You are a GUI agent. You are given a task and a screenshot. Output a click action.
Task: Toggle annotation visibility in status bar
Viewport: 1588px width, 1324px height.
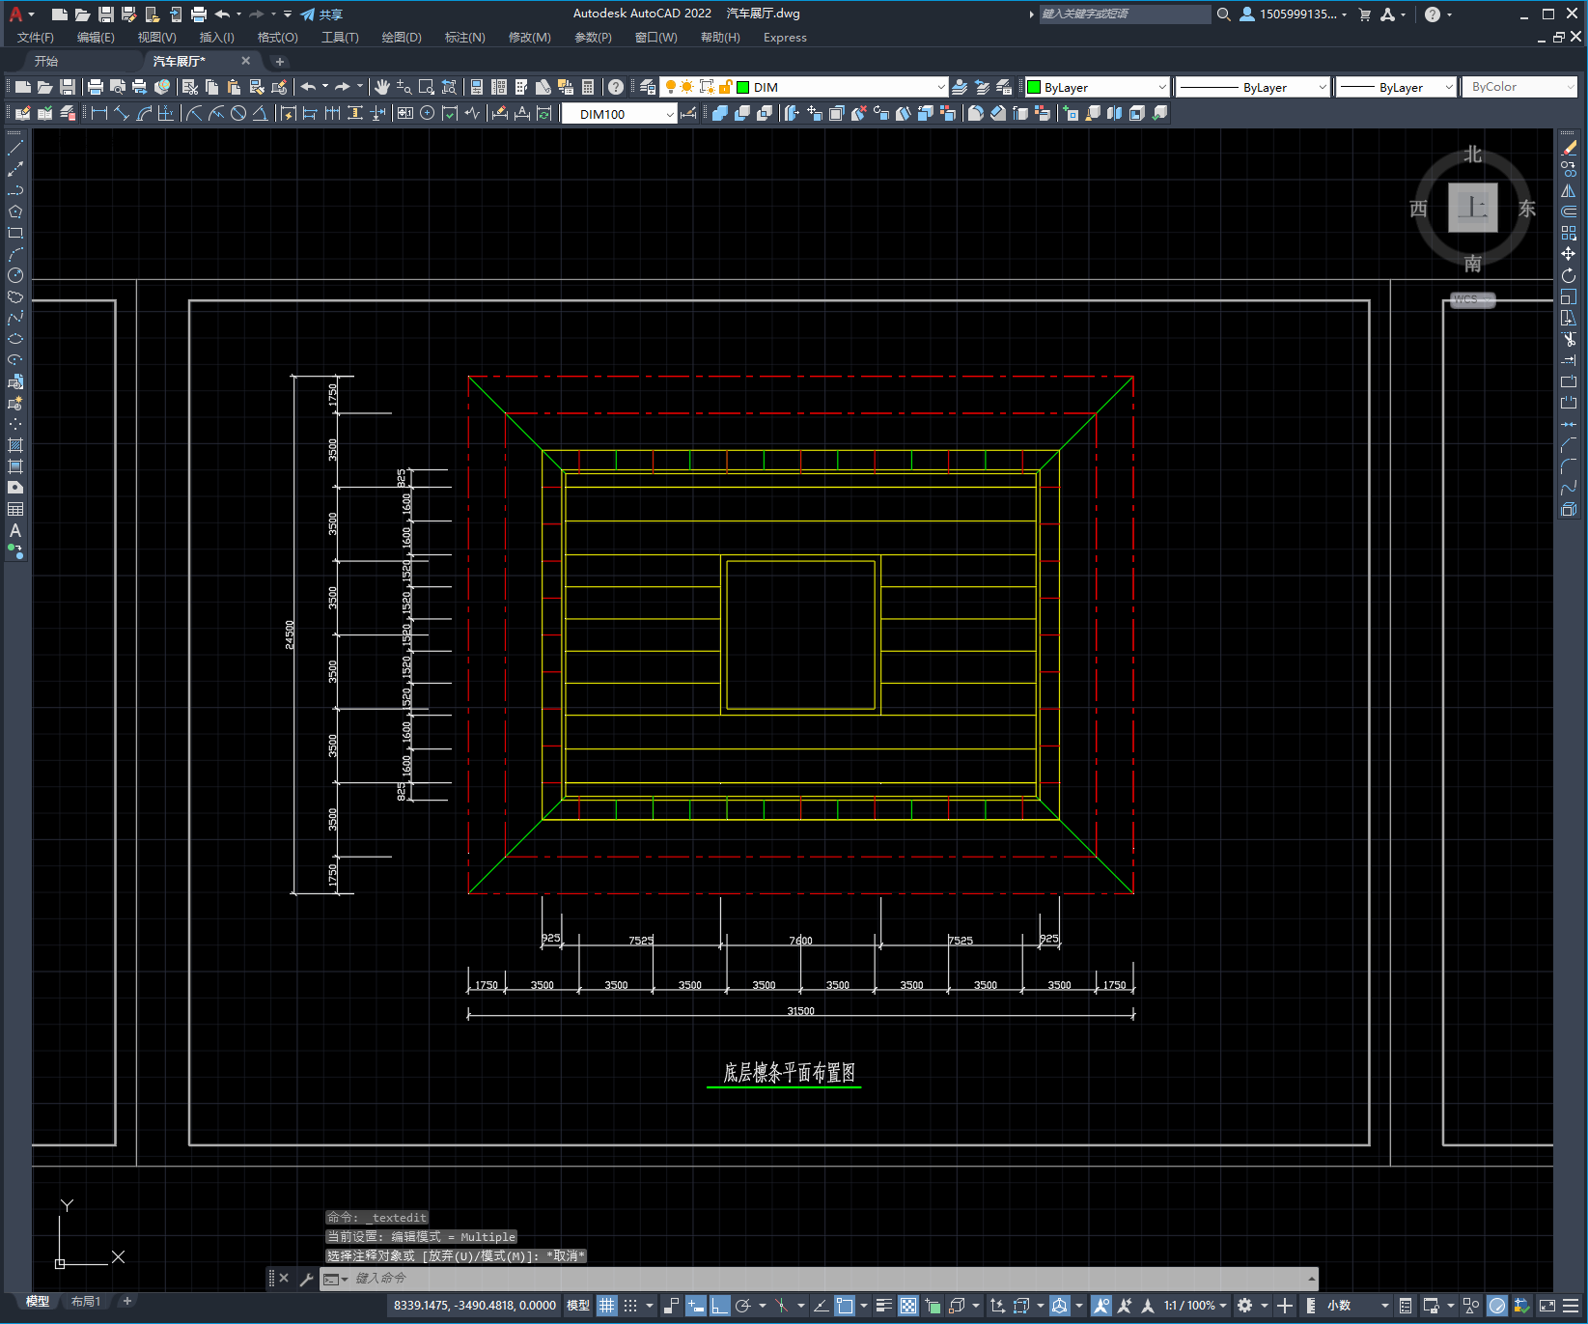(1101, 1306)
